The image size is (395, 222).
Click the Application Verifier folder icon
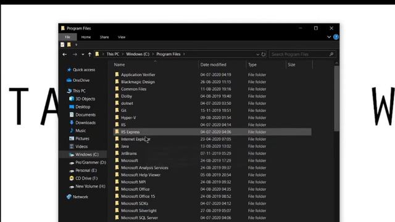point(117,75)
